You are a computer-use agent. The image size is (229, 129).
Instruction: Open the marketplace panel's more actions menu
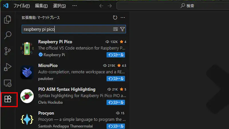123,17
